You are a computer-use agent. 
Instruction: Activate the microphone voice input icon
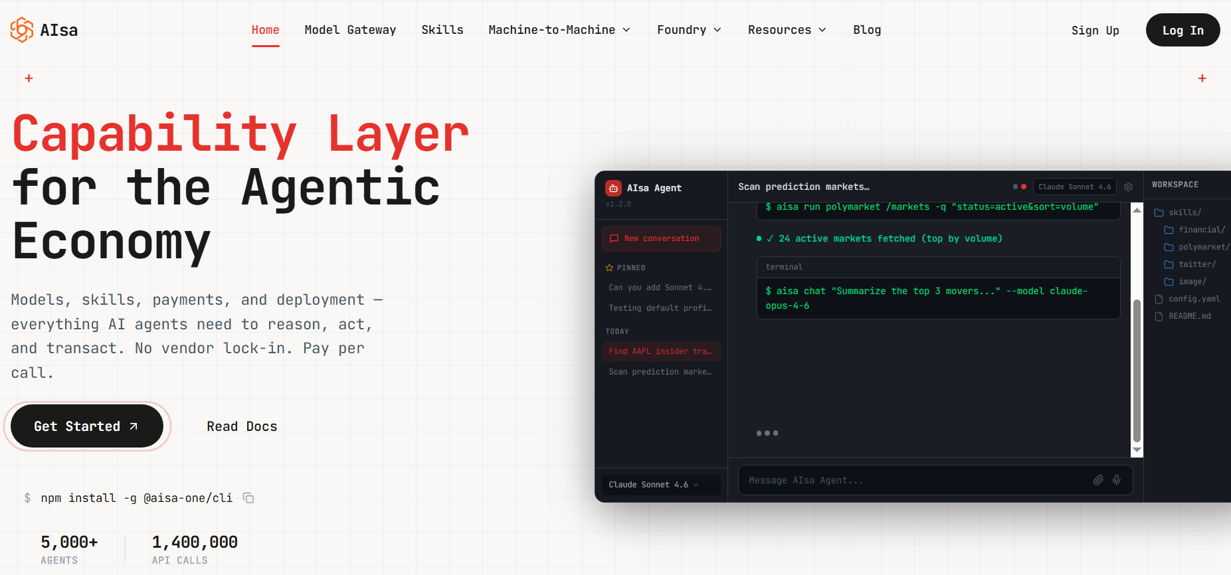pos(1117,480)
